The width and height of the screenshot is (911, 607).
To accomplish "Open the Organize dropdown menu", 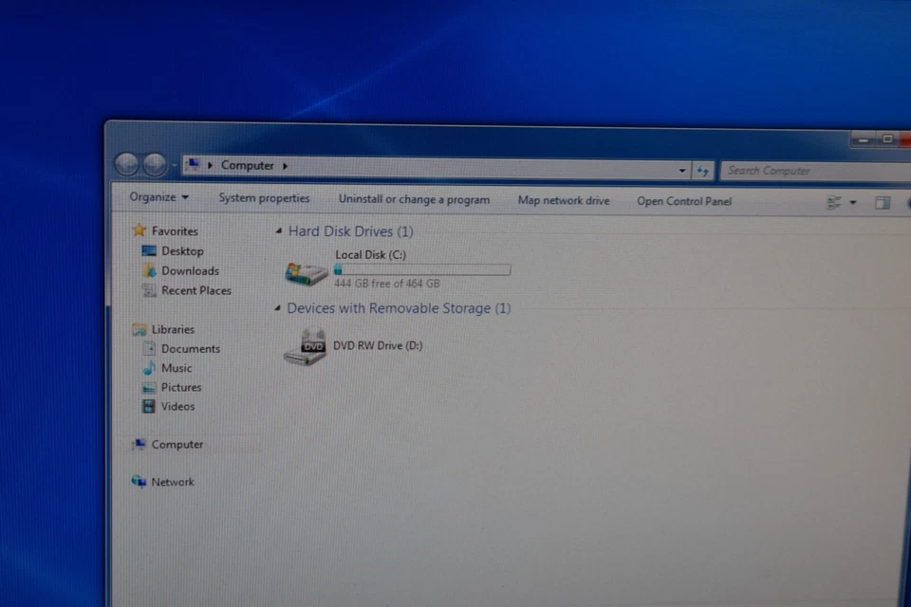I will coord(158,197).
